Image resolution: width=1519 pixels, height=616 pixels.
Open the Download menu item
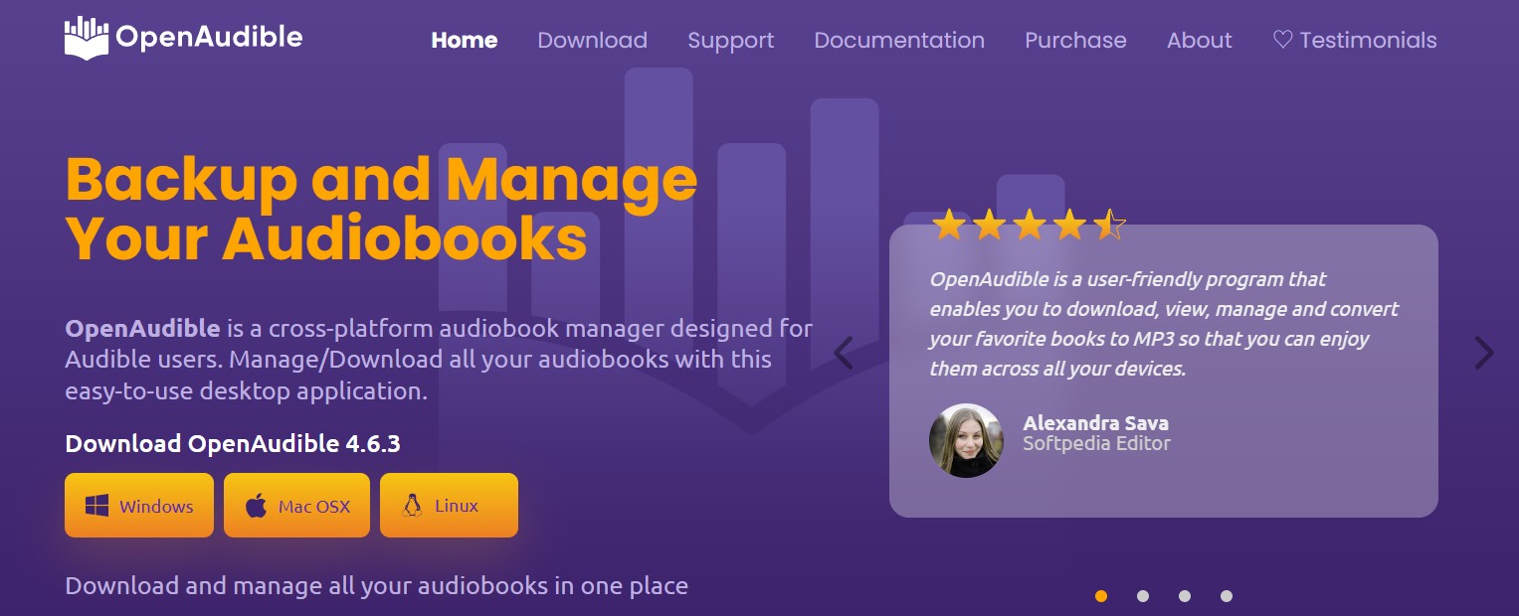pyautogui.click(x=592, y=40)
